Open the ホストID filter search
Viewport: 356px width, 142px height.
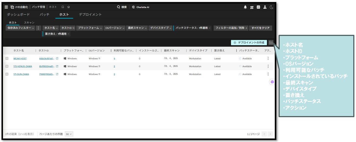68,28
